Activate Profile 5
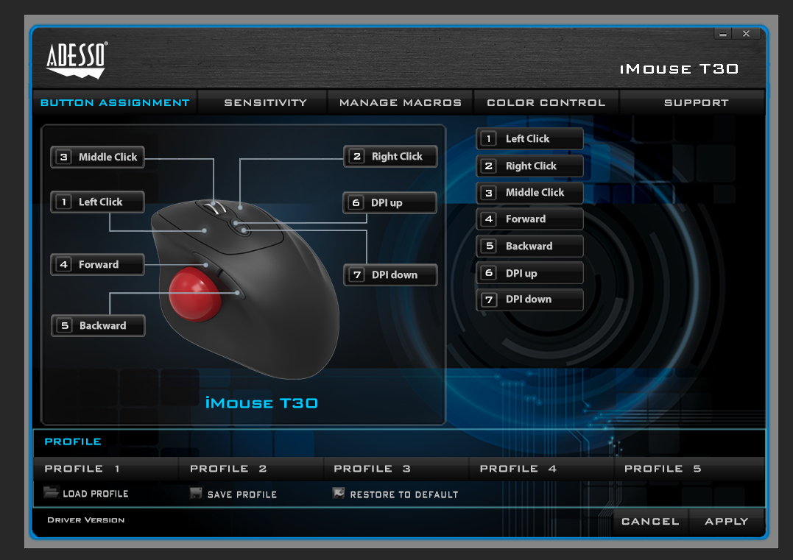 (x=663, y=469)
